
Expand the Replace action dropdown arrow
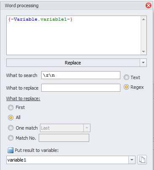click(143, 63)
